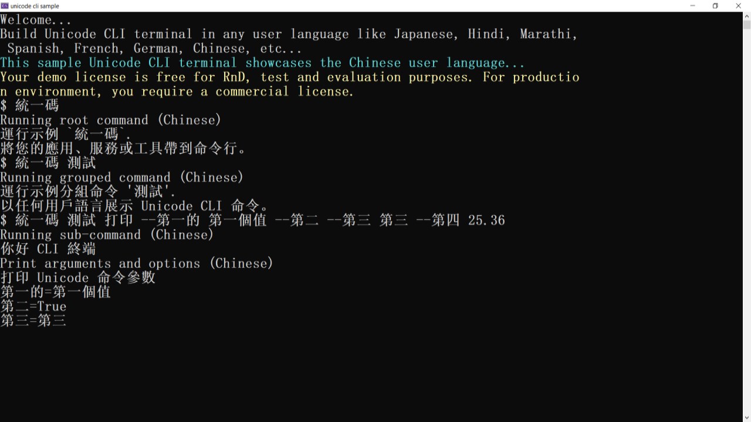Click the first '$ 統一碼' command line
751x422 pixels.
click(29, 105)
